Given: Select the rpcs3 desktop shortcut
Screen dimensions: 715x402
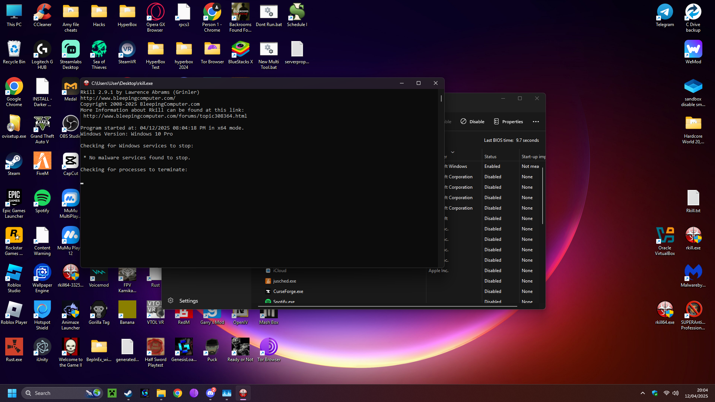Looking at the screenshot, I should click(x=184, y=16).
